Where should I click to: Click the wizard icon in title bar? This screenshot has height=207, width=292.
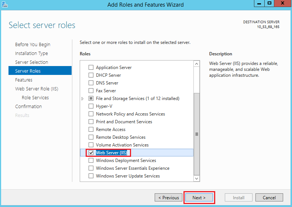(x=4, y=4)
